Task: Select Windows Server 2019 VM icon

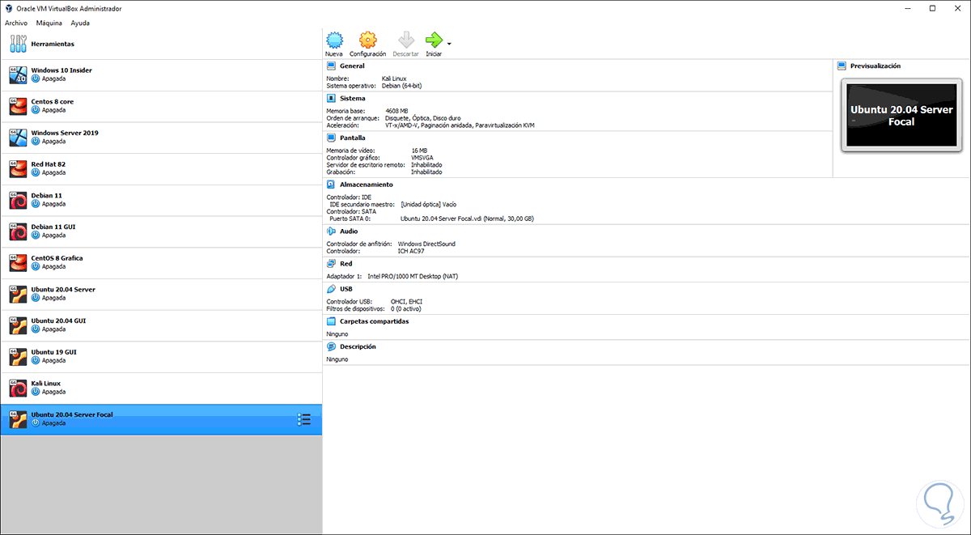Action: click(18, 138)
